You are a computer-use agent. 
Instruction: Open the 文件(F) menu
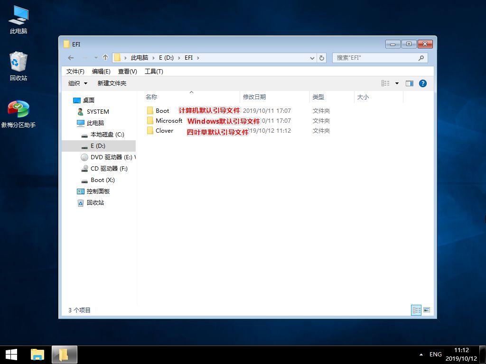click(75, 71)
